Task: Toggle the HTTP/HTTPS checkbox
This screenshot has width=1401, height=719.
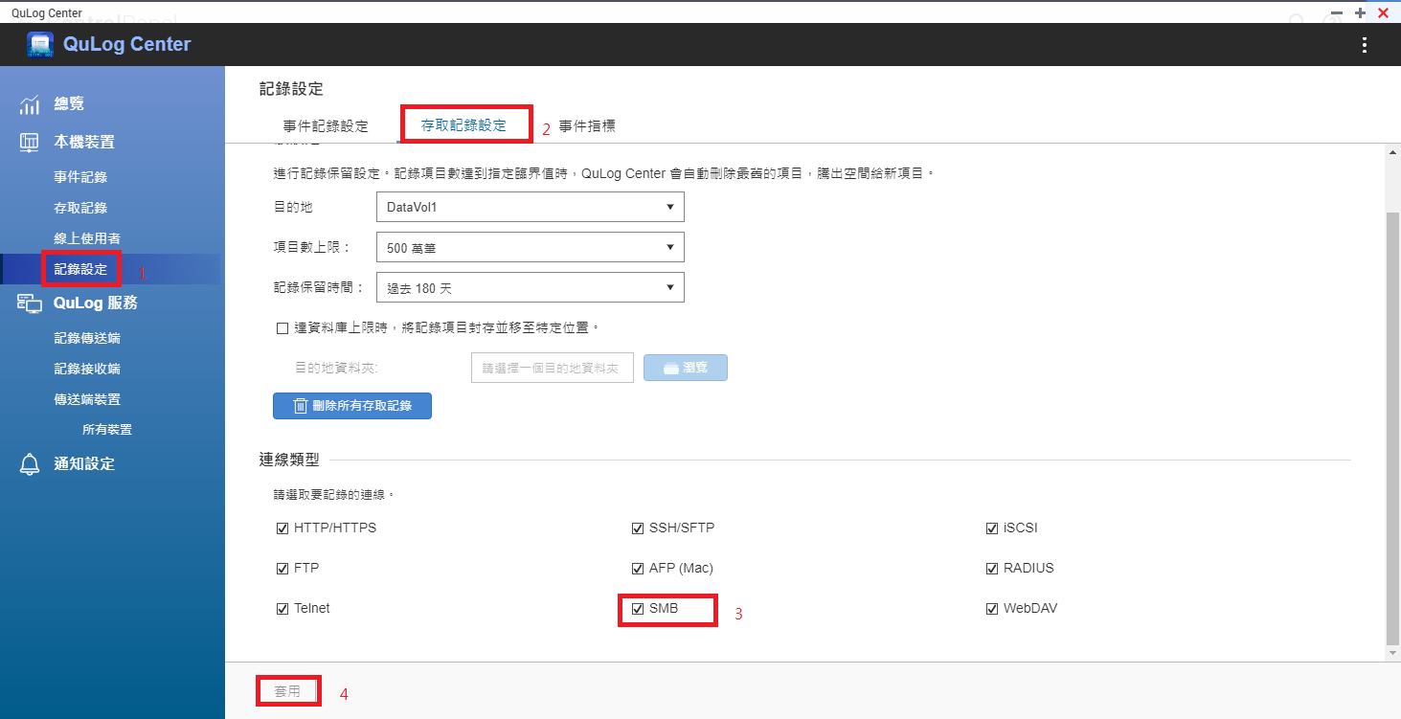Action: (x=282, y=528)
